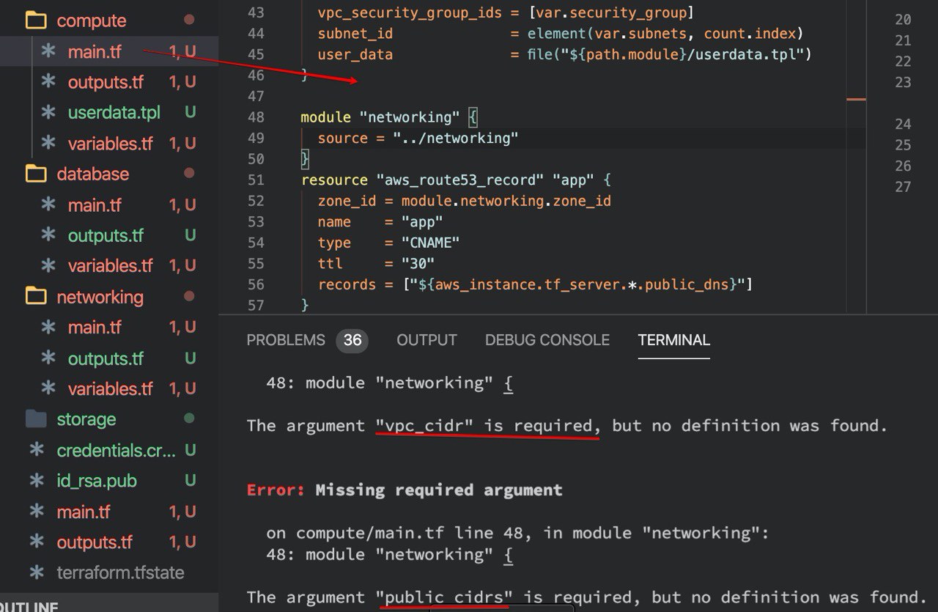Image resolution: width=938 pixels, height=612 pixels.
Task: Click line number 48 in the gutter
Action: tap(256, 117)
